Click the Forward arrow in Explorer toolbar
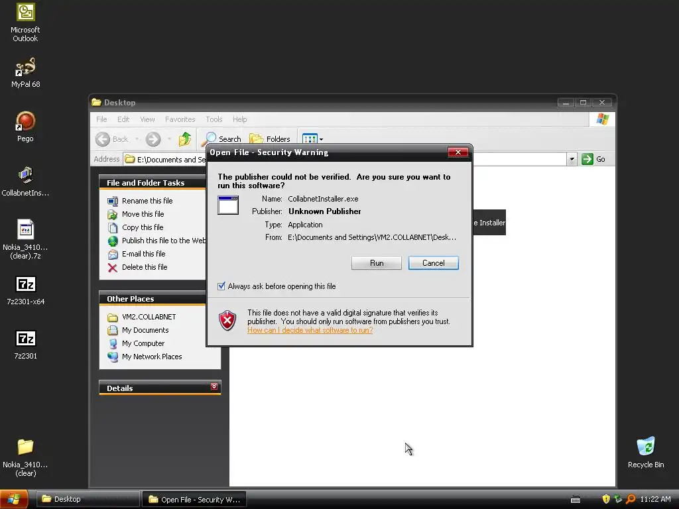 (x=153, y=139)
